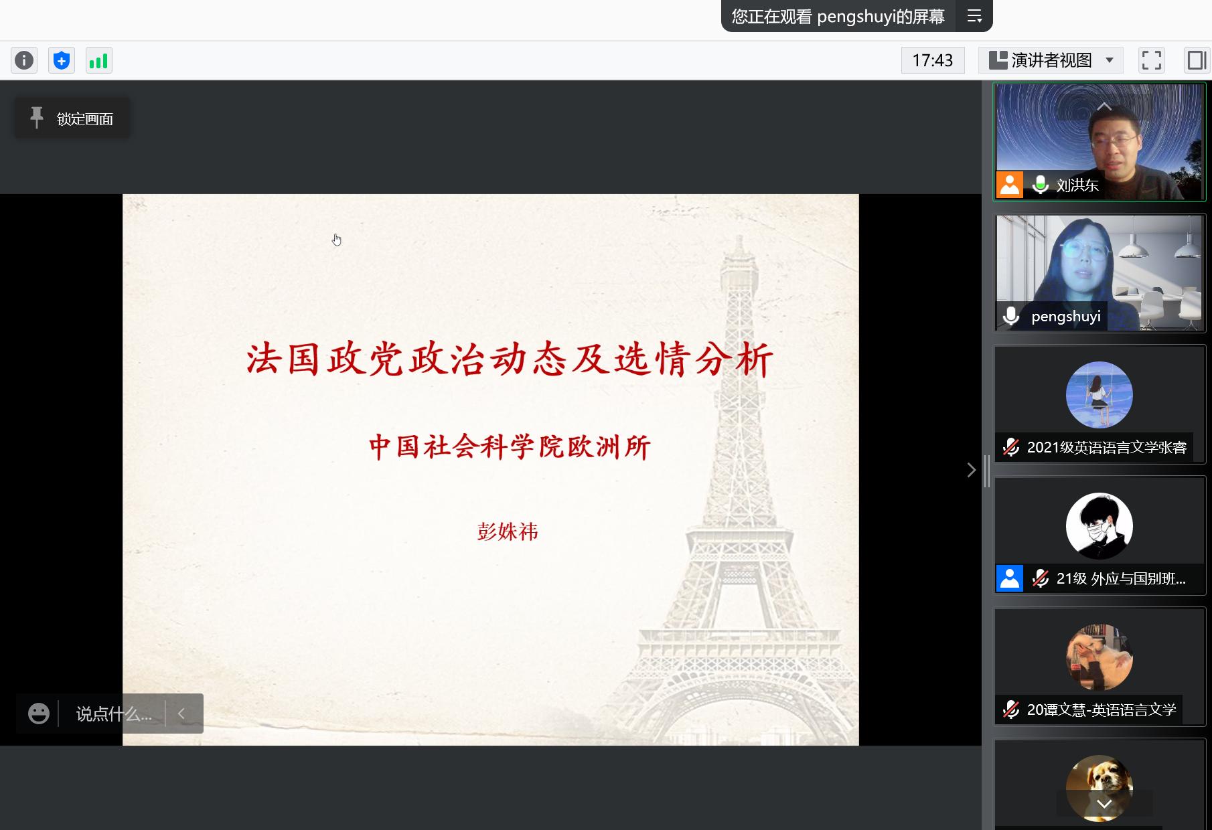Toggle muted mic of 2021级英语语言文学张睿
This screenshot has width=1212, height=830.
point(1011,447)
